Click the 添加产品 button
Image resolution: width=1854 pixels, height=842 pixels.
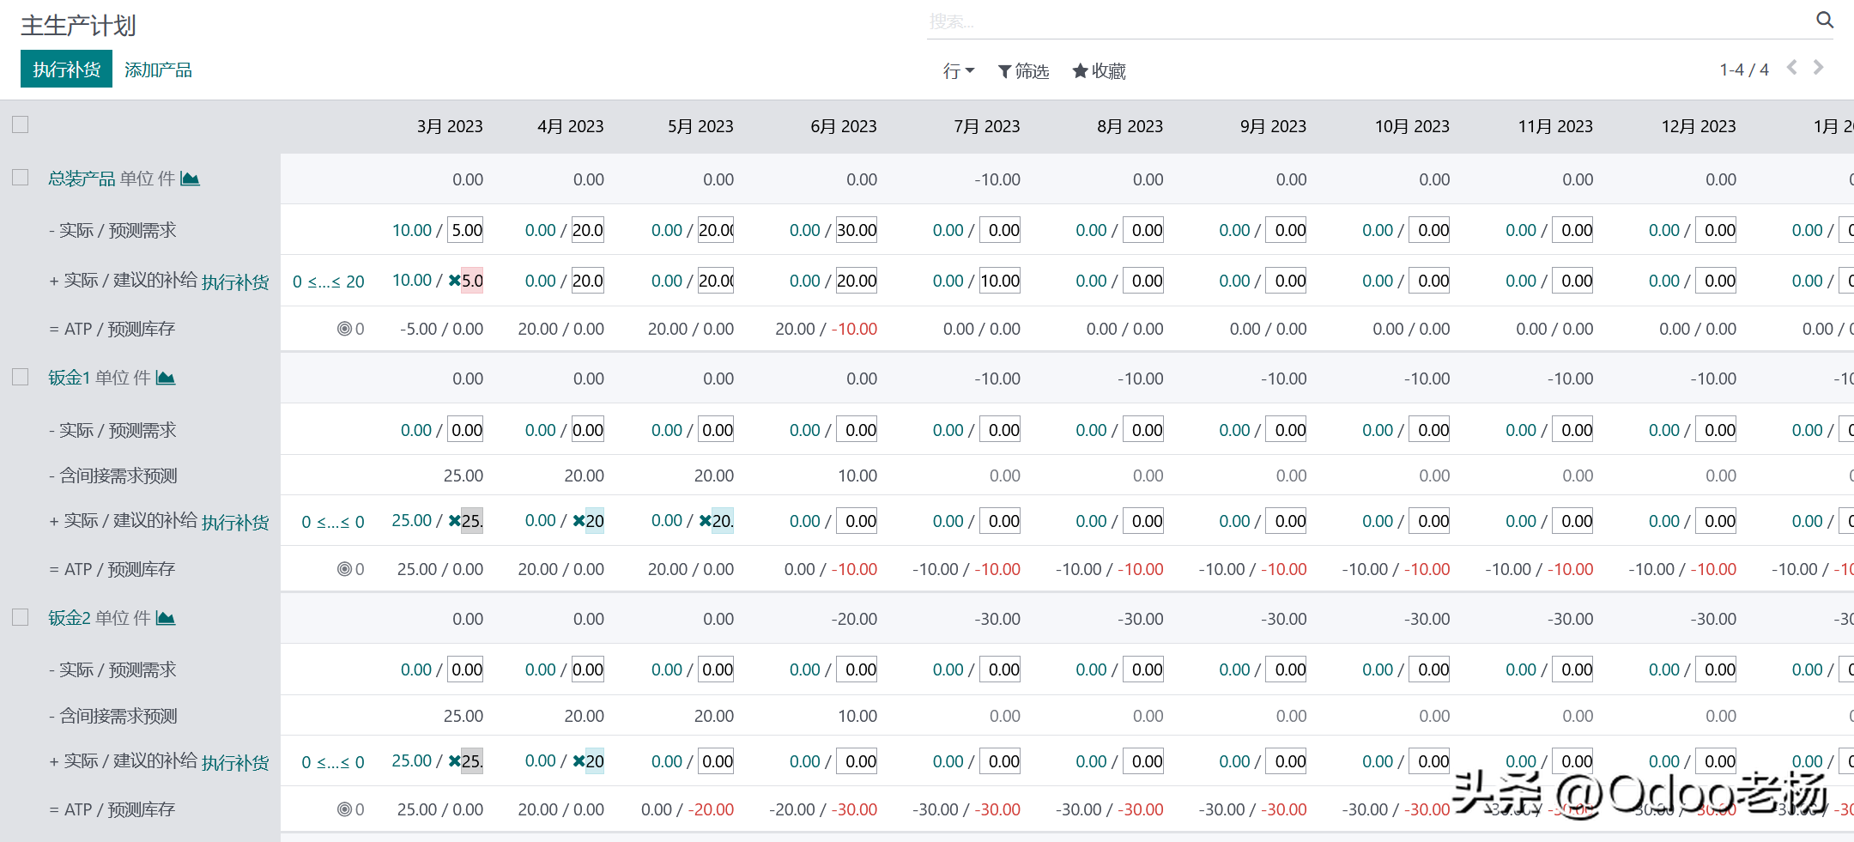158,70
